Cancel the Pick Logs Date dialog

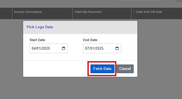[125, 69]
